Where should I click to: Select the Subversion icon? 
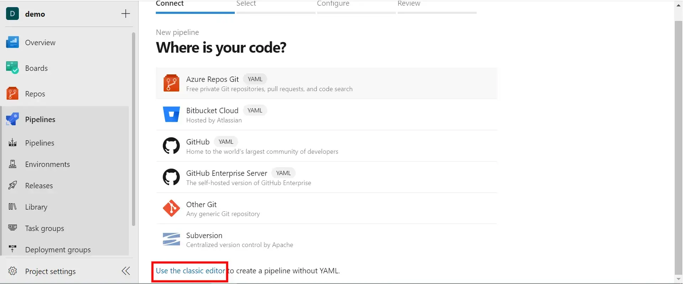(x=171, y=240)
